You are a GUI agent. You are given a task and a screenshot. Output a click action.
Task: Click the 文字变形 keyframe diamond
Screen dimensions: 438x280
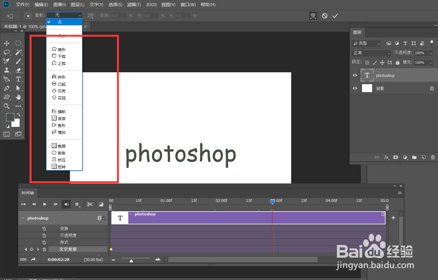pos(111,249)
